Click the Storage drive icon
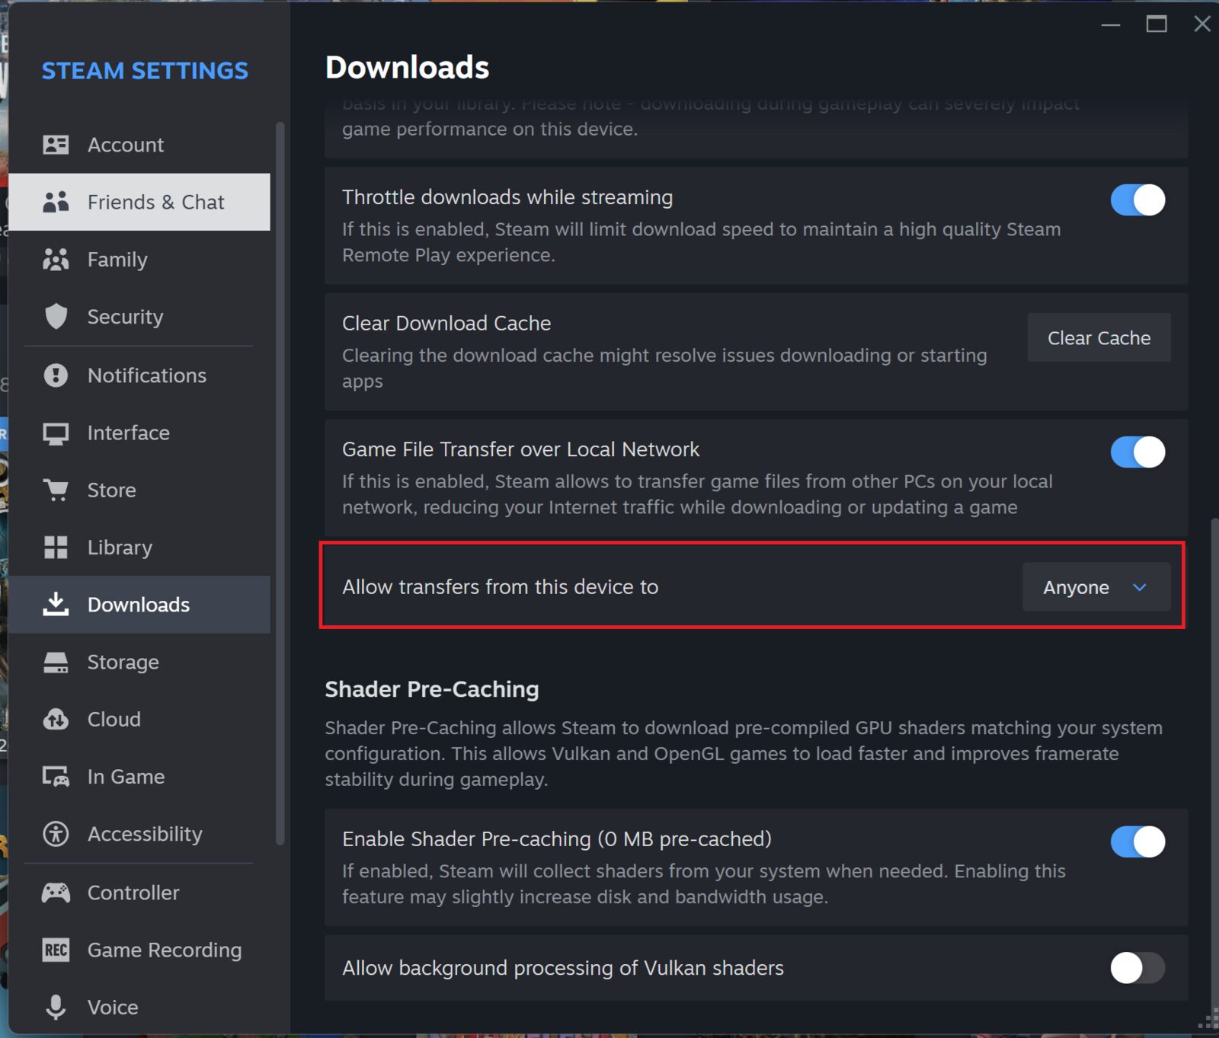This screenshot has height=1038, width=1219. pos(56,662)
